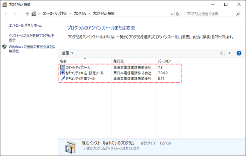Sort by 名前 column header
Screen dimensions: 246x156
click(85, 61)
